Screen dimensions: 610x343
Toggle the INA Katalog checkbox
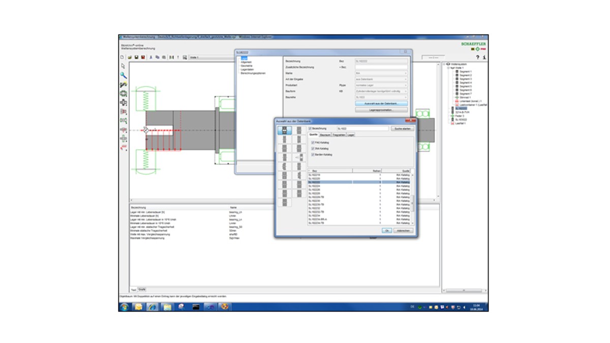click(313, 148)
